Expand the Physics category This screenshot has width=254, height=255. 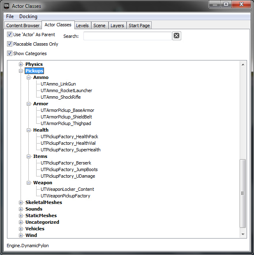click(21, 65)
